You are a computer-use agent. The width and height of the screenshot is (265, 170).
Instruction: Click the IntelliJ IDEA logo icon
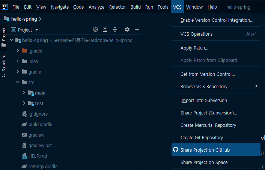[x=5, y=7]
